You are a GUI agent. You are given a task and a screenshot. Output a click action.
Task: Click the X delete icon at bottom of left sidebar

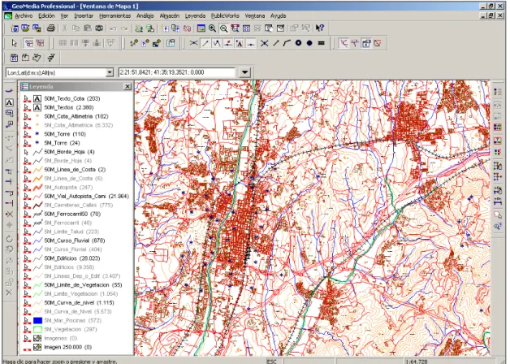(x=9, y=292)
